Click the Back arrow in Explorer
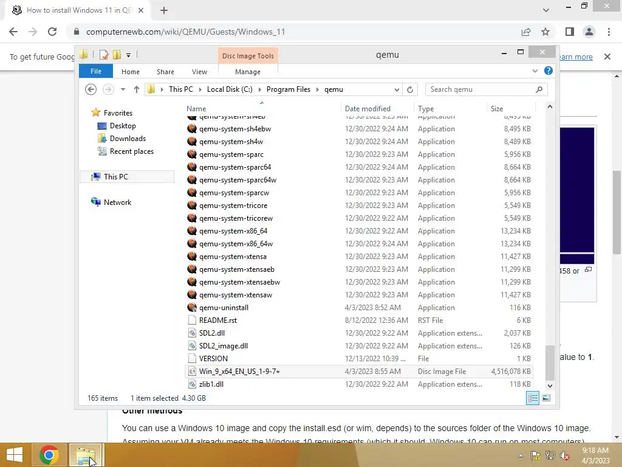The width and height of the screenshot is (622, 467). coord(91,89)
